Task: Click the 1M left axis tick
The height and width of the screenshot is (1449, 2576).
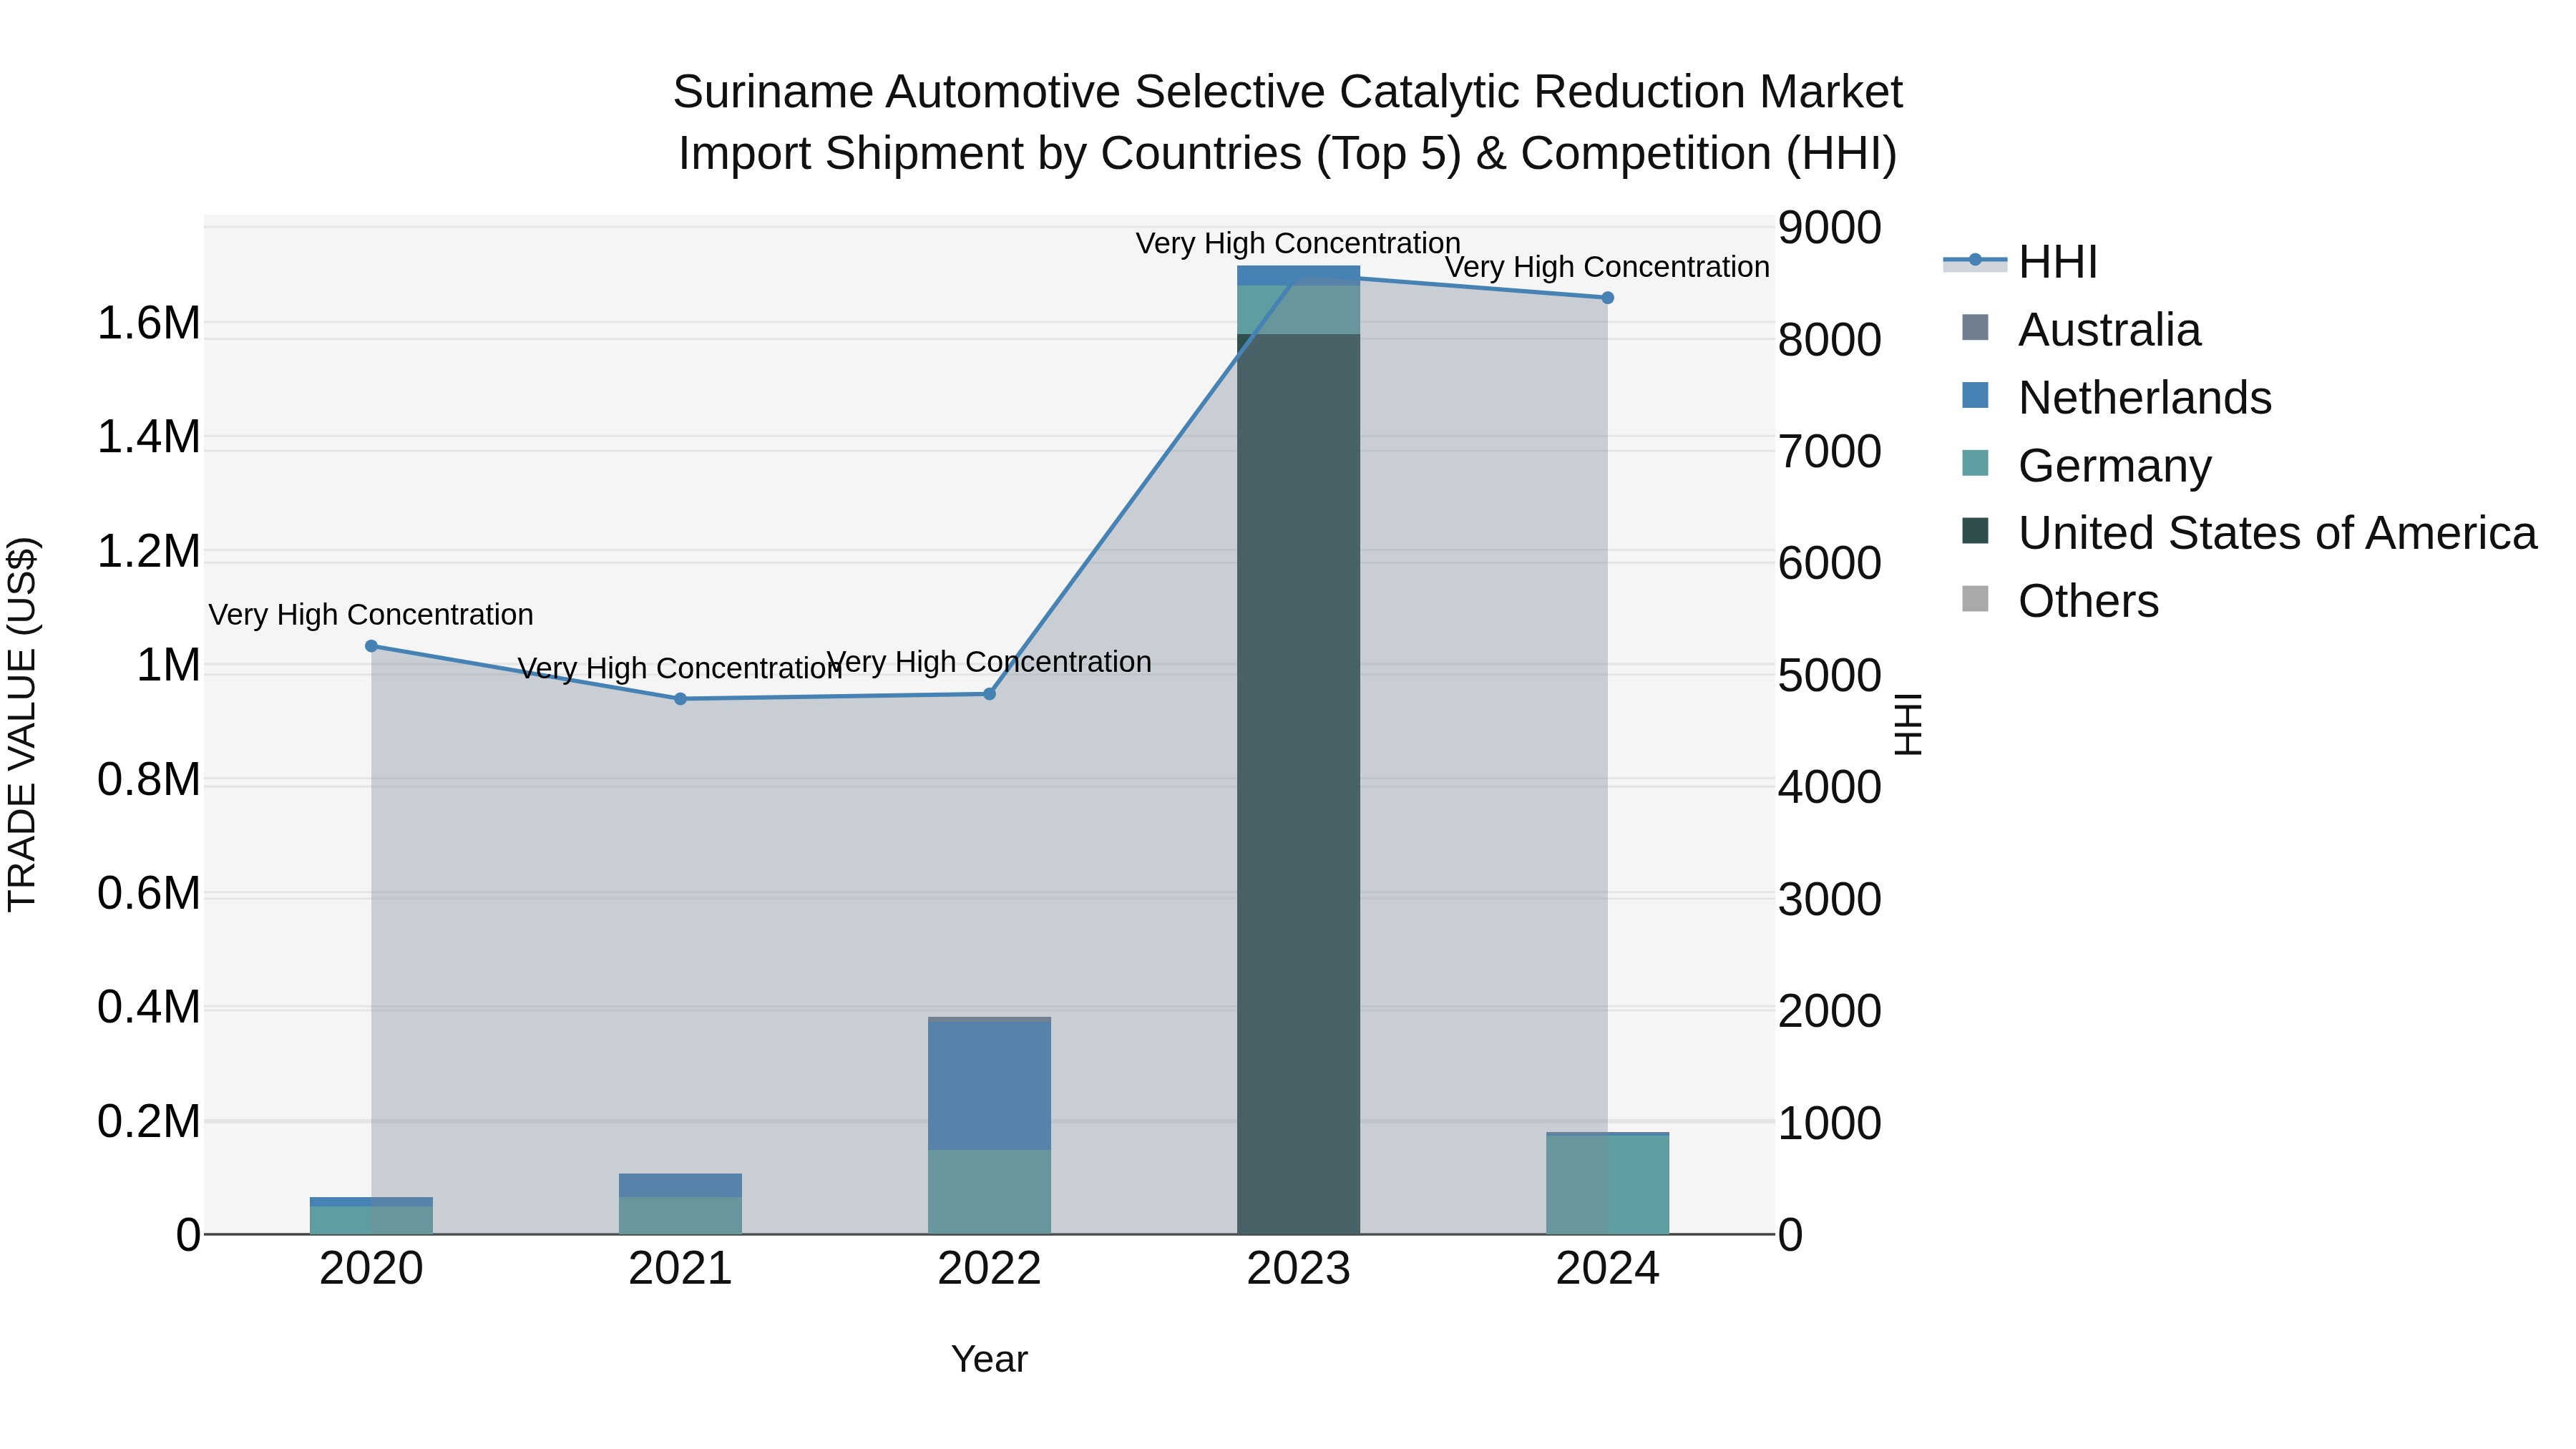Action: 168,665
